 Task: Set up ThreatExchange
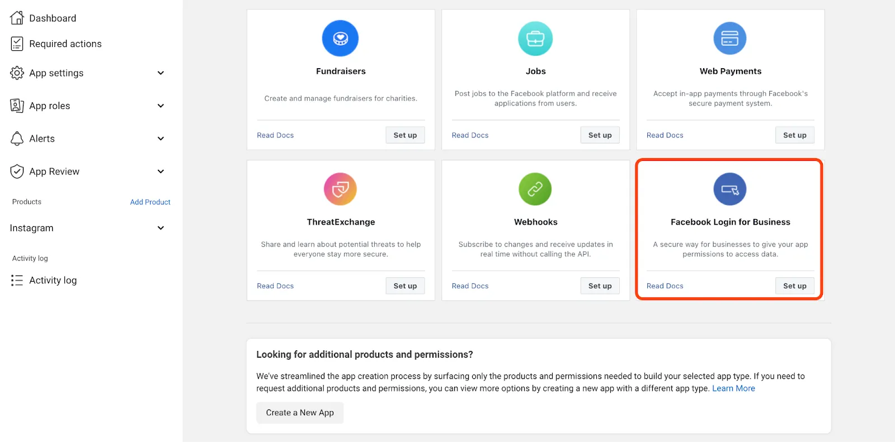(x=405, y=286)
